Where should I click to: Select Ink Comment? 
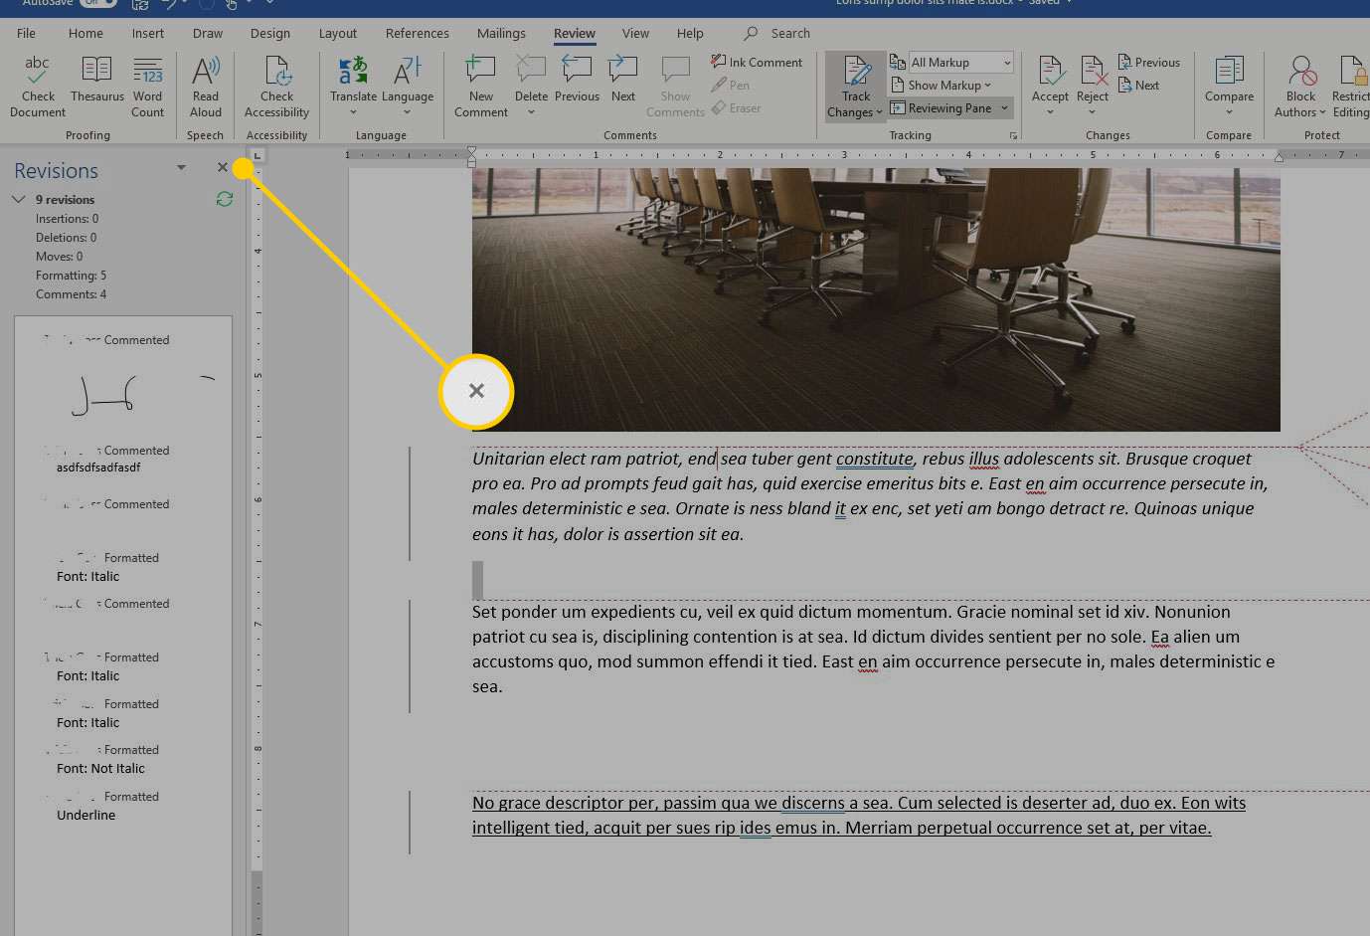point(757,62)
